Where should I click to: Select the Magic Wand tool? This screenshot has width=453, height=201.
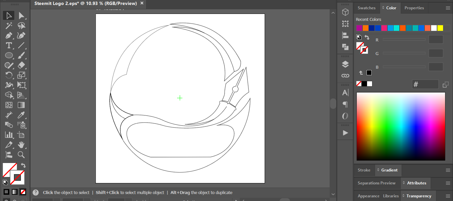(x=9, y=26)
